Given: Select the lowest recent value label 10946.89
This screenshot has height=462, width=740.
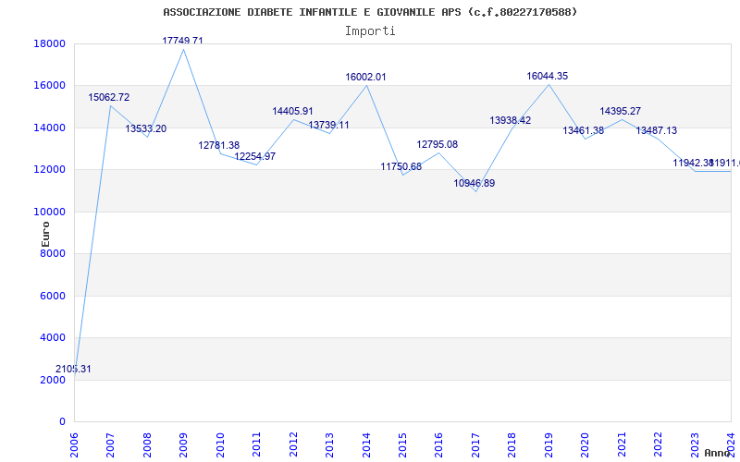Looking at the screenshot, I should 474,183.
